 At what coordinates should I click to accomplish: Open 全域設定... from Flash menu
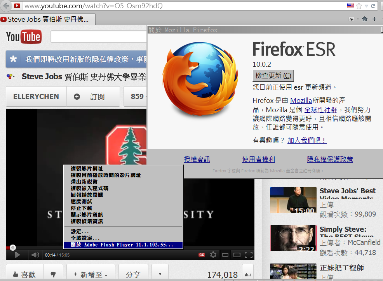click(123, 238)
